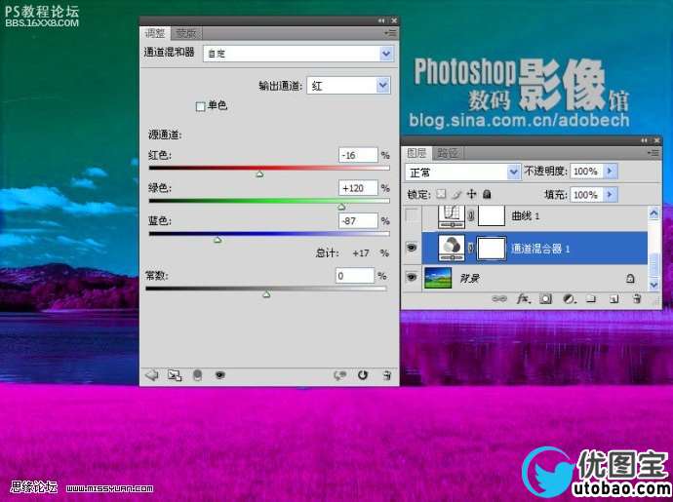Click Curves 1 adjustment thumbnail icon

[451, 215]
